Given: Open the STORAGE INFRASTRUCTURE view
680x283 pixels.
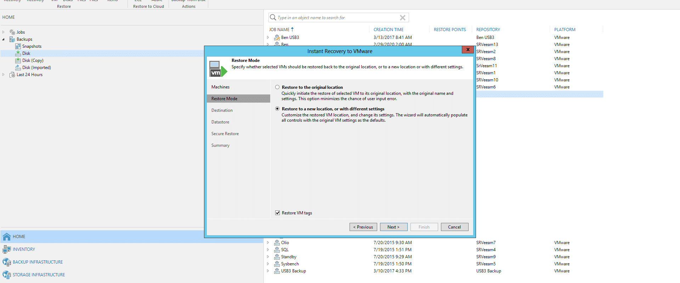Looking at the screenshot, I should [x=39, y=275].
